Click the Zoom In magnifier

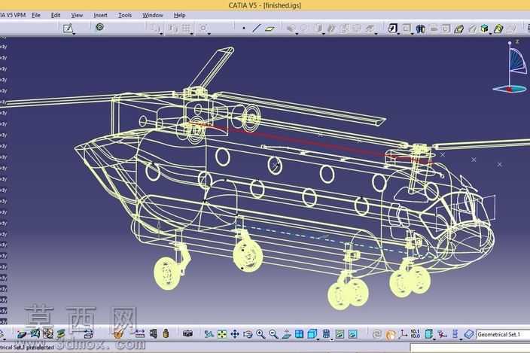pyautogui.click(x=260, y=334)
